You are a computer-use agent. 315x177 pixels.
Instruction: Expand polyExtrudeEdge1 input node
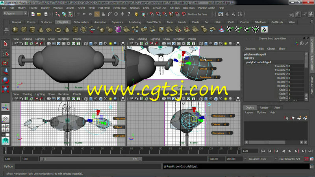coord(259,62)
